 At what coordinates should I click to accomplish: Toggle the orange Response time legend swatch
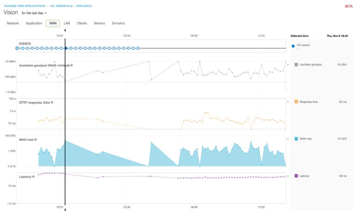[296, 101]
